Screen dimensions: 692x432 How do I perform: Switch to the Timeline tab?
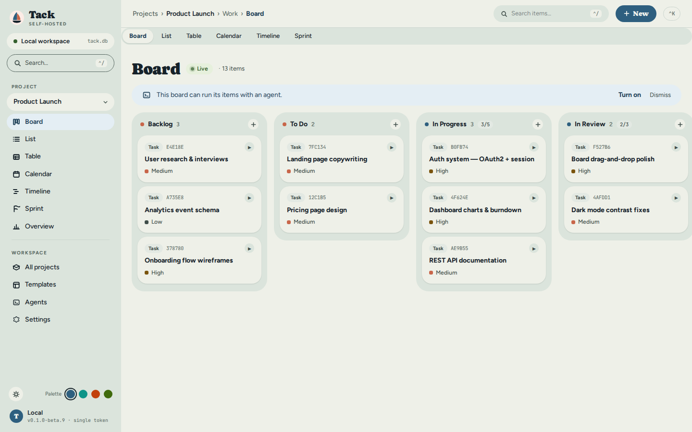pyautogui.click(x=268, y=36)
